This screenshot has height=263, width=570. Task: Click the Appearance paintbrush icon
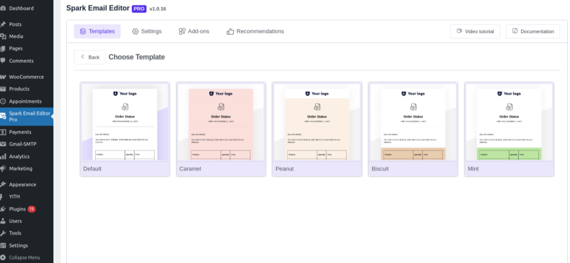point(3,185)
